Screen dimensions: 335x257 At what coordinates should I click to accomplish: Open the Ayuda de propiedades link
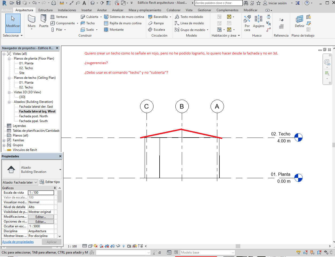coord(18,242)
